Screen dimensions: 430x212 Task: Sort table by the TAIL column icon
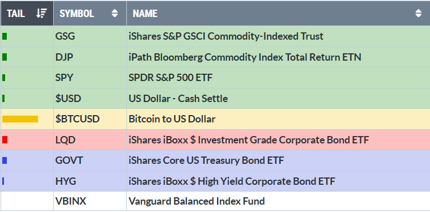coord(42,13)
